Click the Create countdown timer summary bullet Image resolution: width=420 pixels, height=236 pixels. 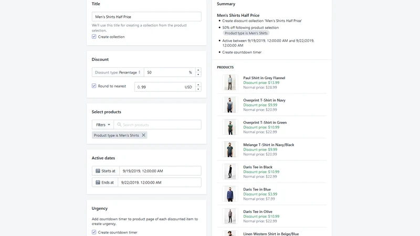(241, 52)
